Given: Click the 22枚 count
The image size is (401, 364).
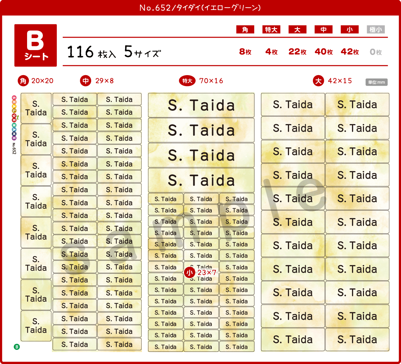Looking at the screenshot, I should click(297, 52).
